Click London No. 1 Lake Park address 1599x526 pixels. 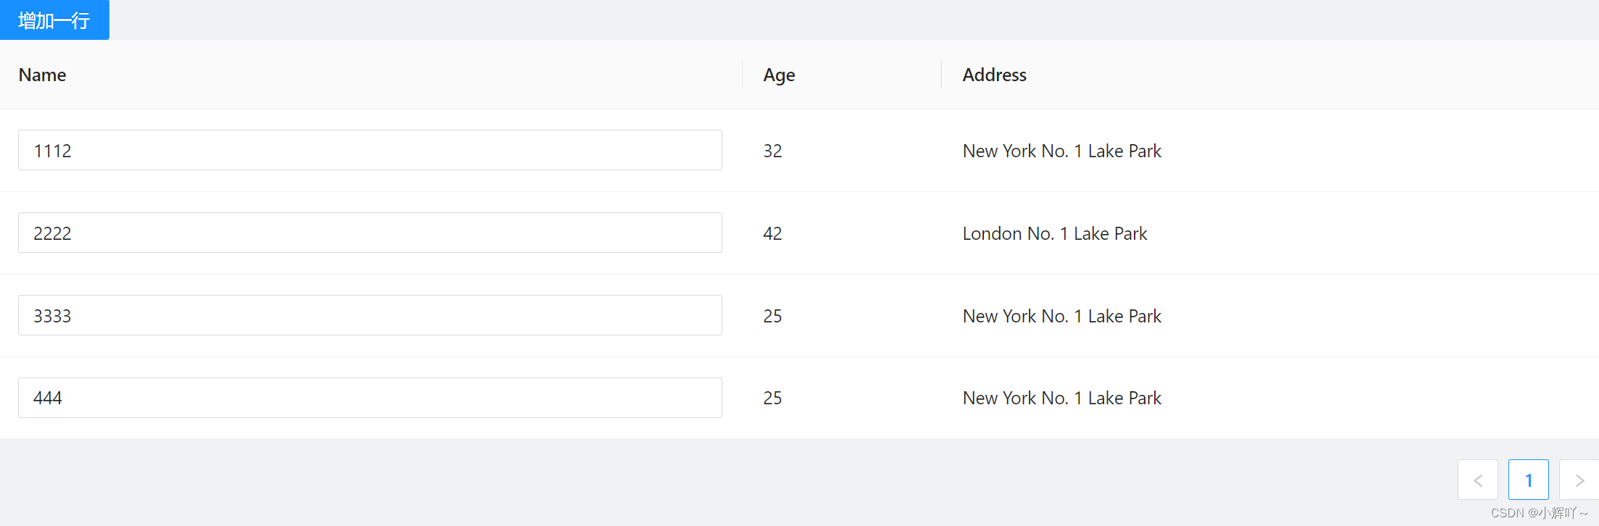click(1054, 233)
